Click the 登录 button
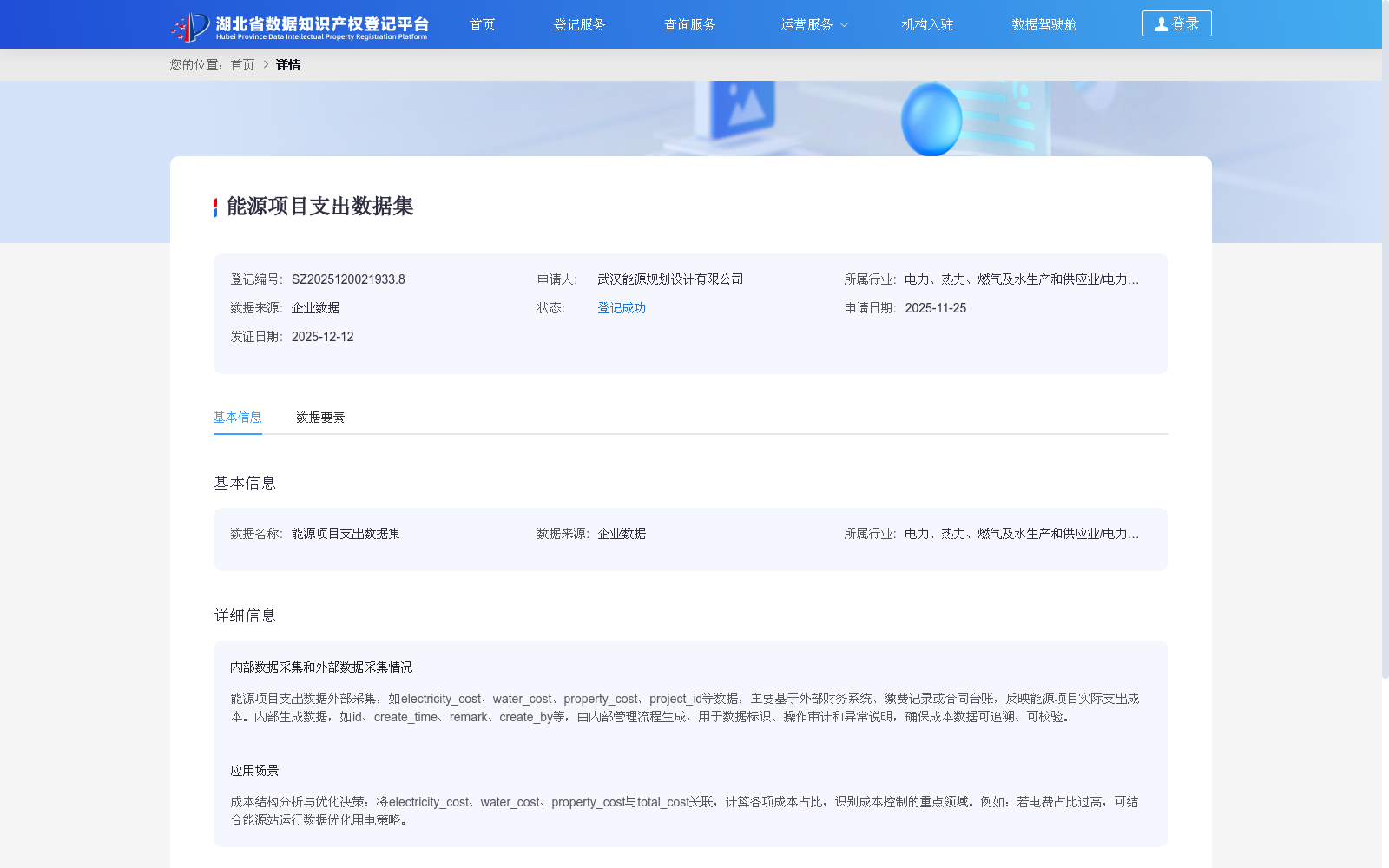Image resolution: width=1389 pixels, height=868 pixels. click(x=1176, y=23)
